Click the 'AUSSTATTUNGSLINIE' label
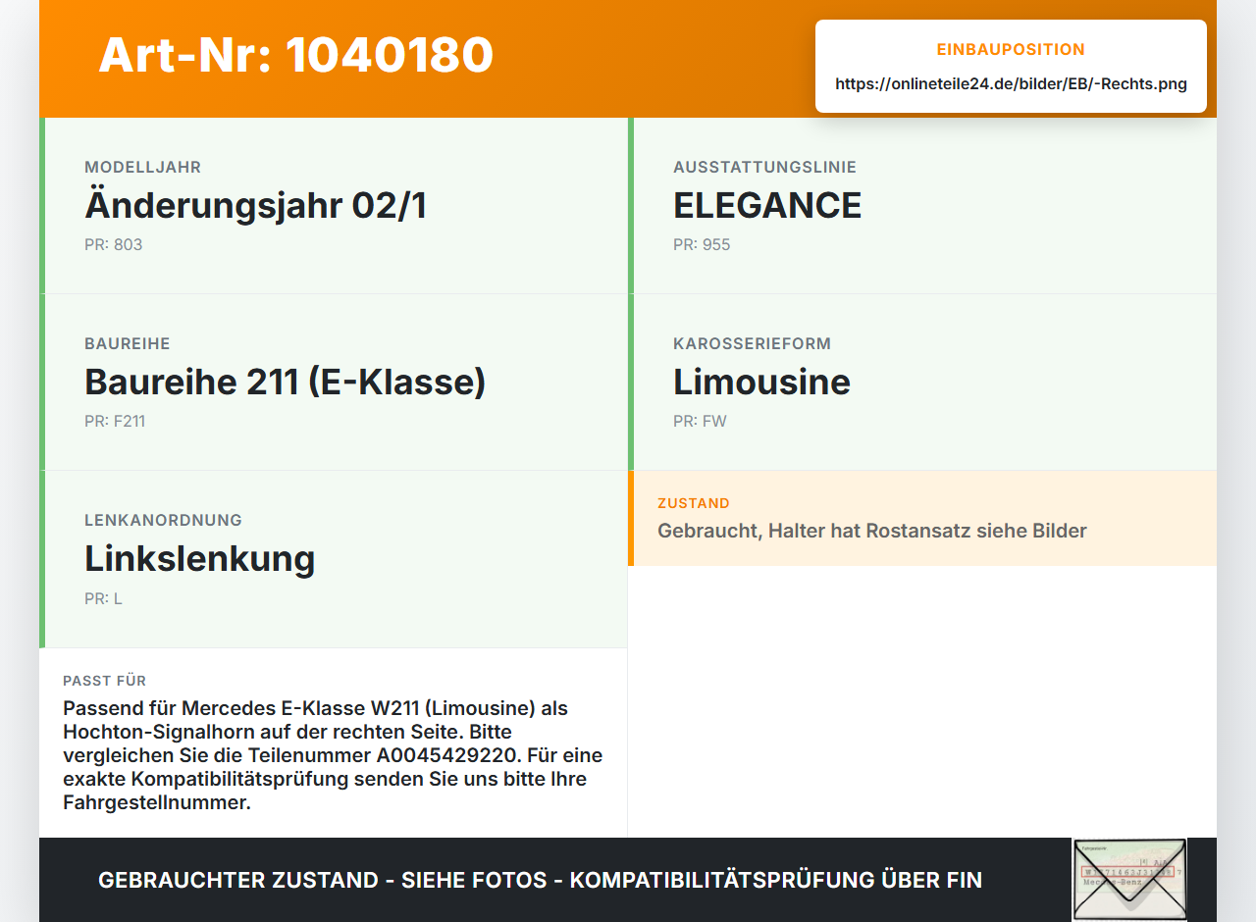The image size is (1256, 922). click(764, 168)
